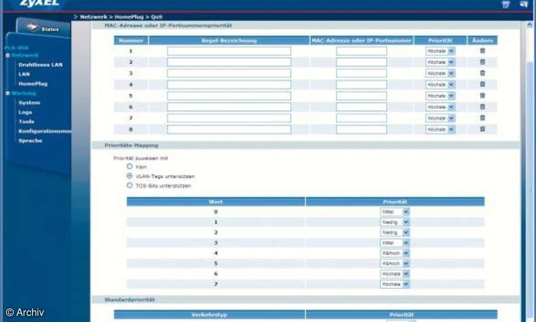Open Drahtloses LAN in sidebar

tap(40, 65)
